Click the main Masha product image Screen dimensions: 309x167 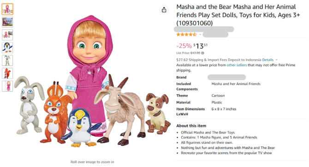click(x=92, y=82)
